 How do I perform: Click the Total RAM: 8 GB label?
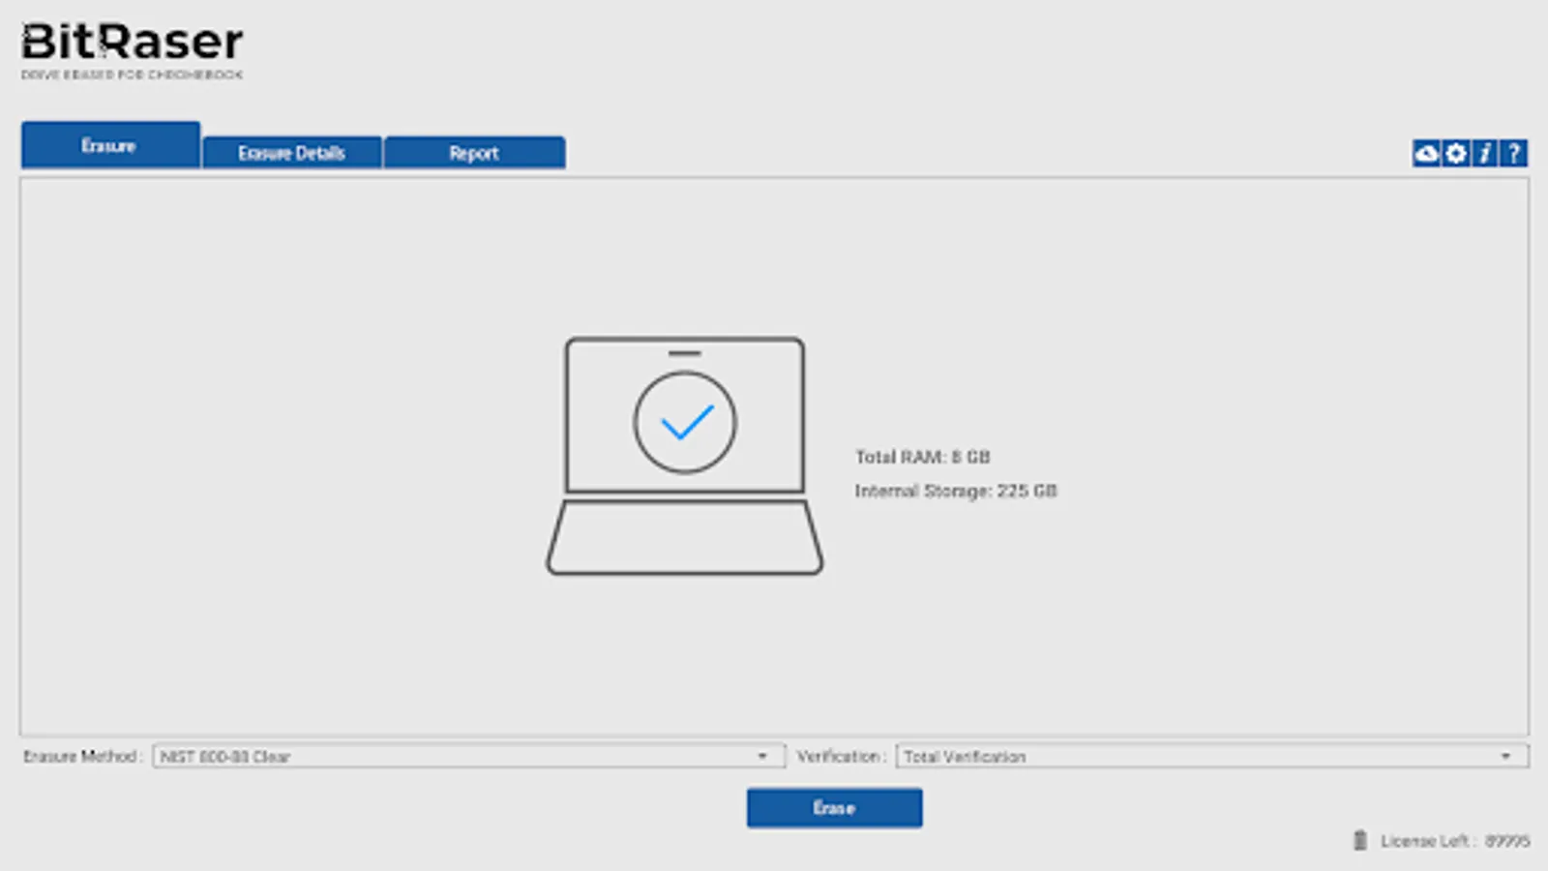(x=923, y=456)
